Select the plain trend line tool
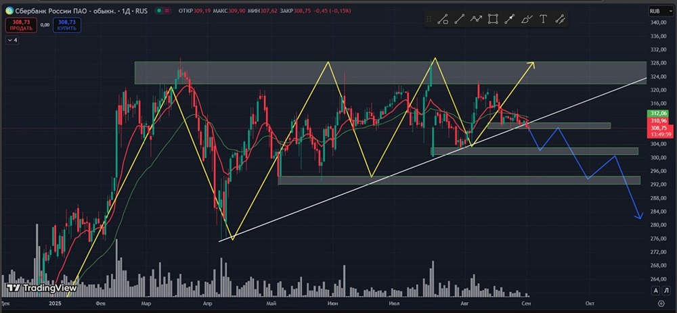This screenshot has width=677, height=313. click(x=460, y=19)
